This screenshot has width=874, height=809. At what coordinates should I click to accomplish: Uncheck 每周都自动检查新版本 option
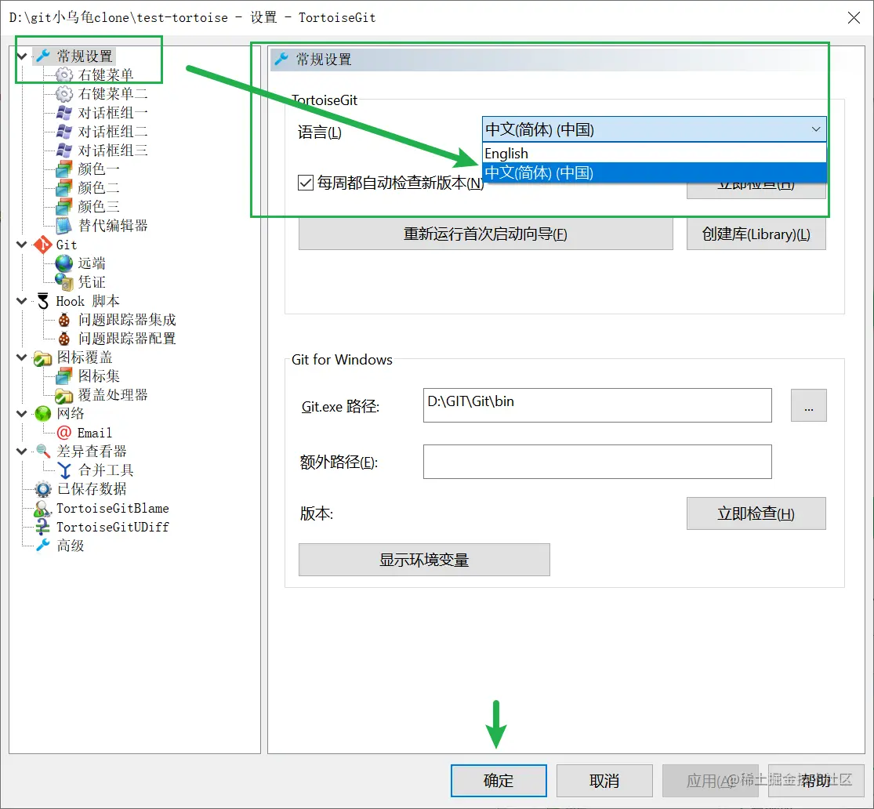306,181
